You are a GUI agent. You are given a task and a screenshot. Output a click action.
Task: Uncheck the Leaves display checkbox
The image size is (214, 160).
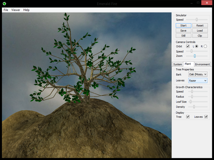pyautogui.click(x=206, y=117)
